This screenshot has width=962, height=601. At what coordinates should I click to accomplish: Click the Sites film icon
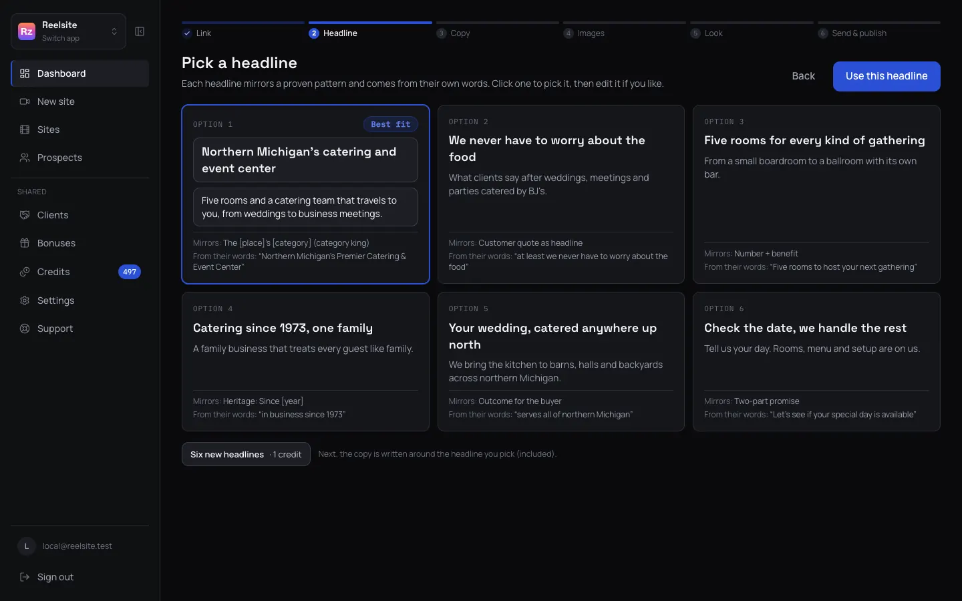pos(25,130)
